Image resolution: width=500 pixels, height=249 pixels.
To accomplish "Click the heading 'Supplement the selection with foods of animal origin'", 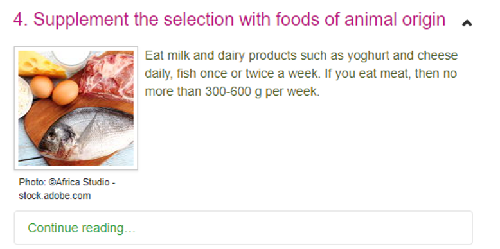I will coord(239,19).
